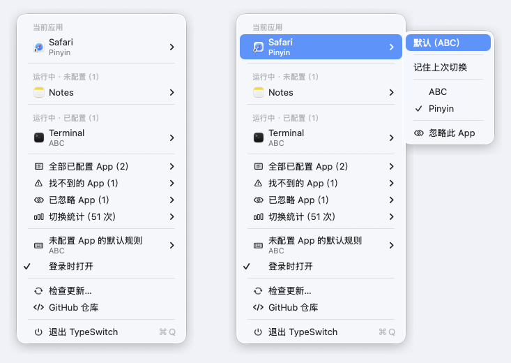Viewport: 511px width, 363px height.
Task: Expand 全部已配置 App chevron in right menu
Action: point(391,166)
